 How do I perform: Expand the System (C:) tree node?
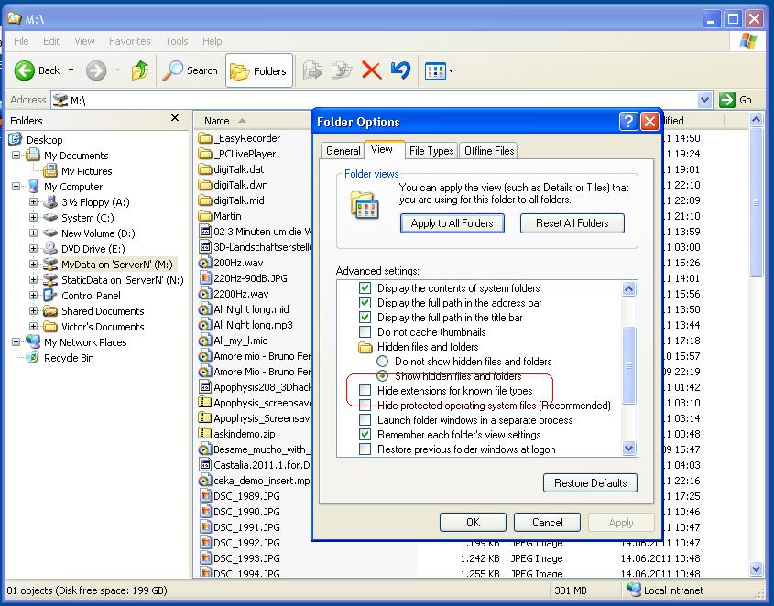click(x=33, y=218)
